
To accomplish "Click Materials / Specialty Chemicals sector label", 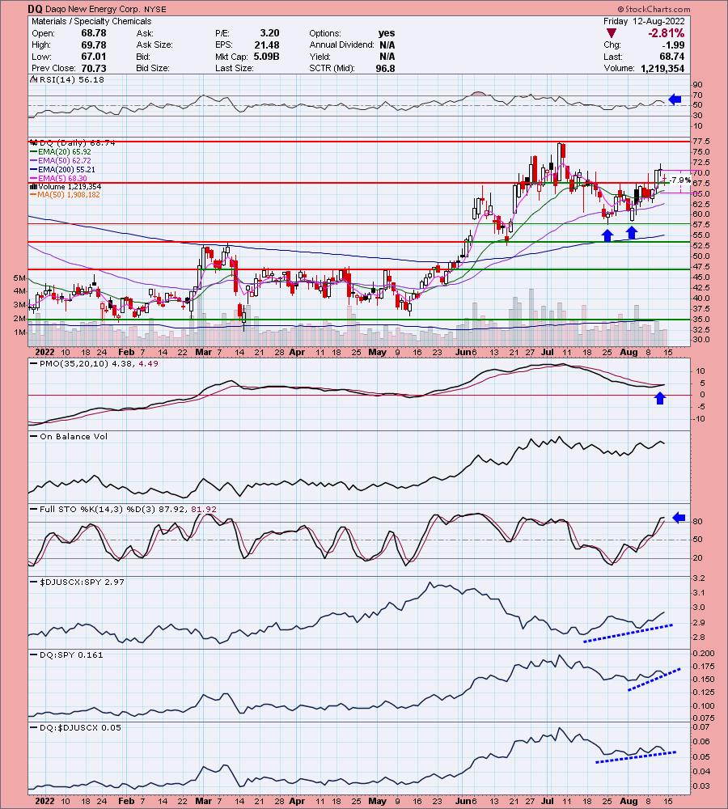I will tap(91, 21).
